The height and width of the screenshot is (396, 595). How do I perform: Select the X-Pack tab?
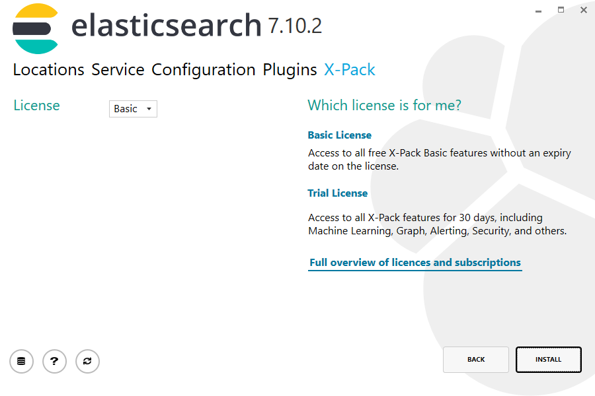pyautogui.click(x=349, y=70)
